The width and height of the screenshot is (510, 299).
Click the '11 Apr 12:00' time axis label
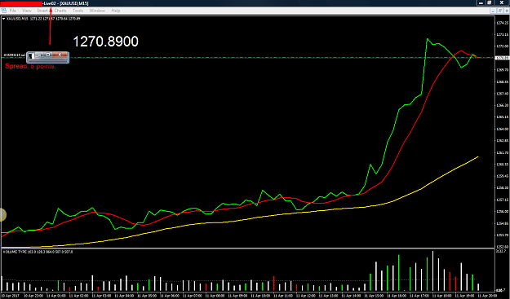[306, 296]
